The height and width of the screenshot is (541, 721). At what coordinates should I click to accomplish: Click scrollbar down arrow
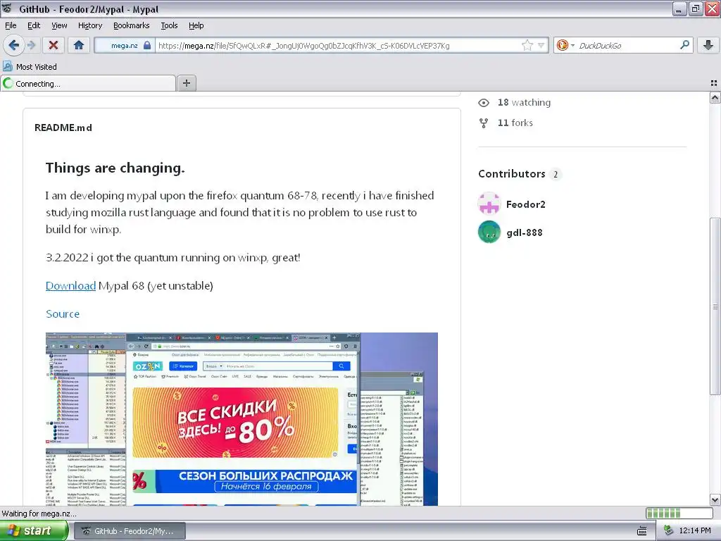[715, 499]
